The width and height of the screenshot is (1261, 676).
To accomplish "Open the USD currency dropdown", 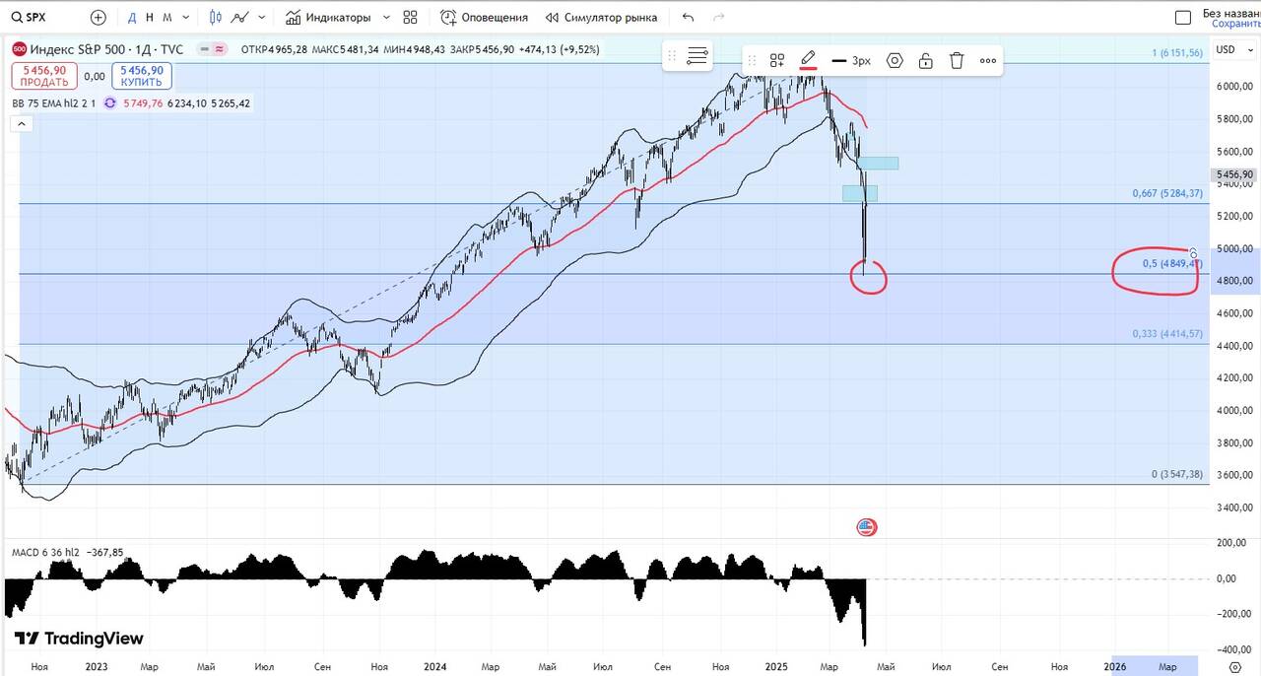I will (x=1232, y=49).
